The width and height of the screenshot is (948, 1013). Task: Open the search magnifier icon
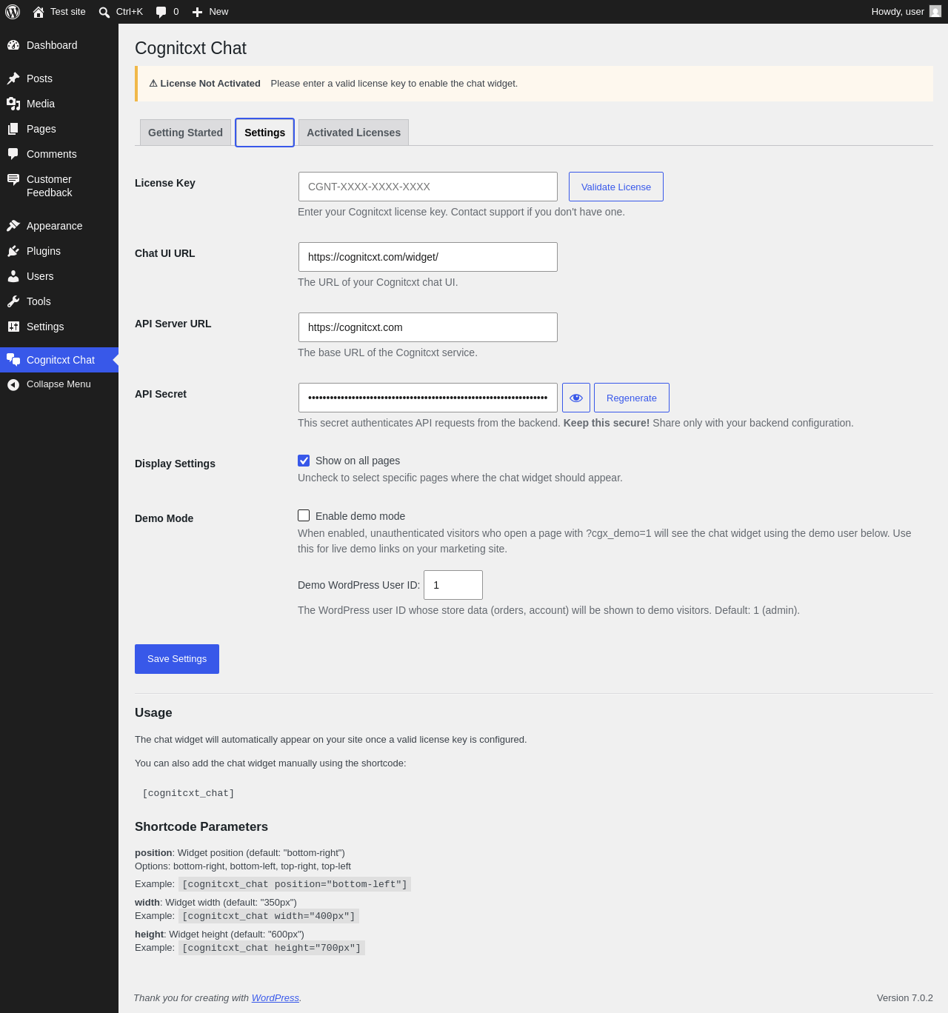pos(104,12)
